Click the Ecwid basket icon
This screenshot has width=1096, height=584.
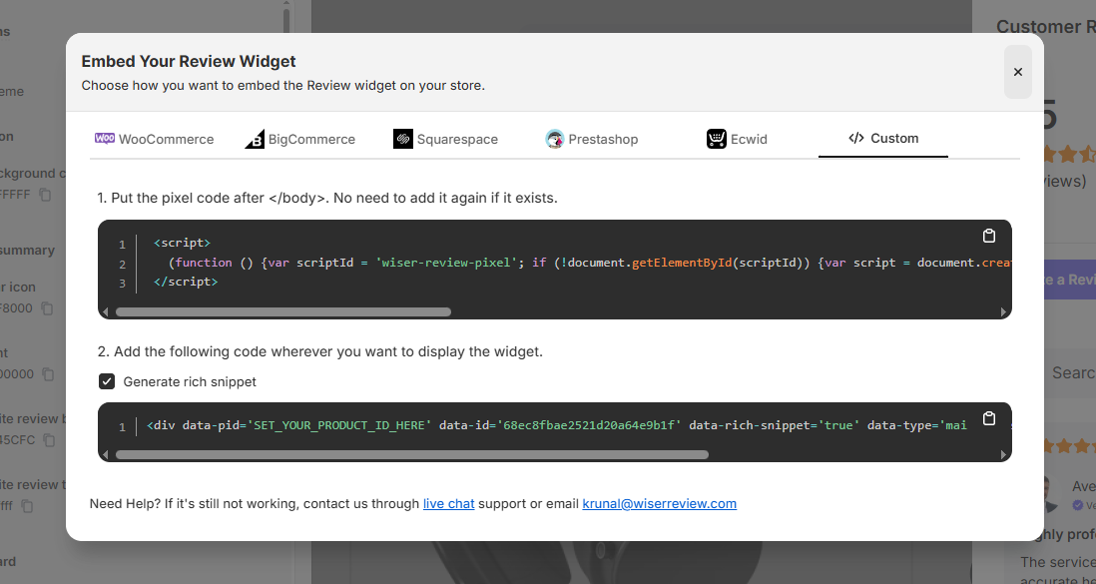tap(715, 139)
